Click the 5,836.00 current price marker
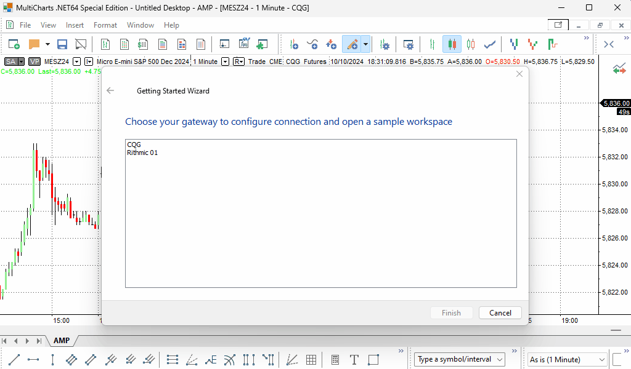 (616, 103)
